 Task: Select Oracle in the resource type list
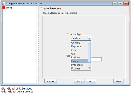(79, 61)
